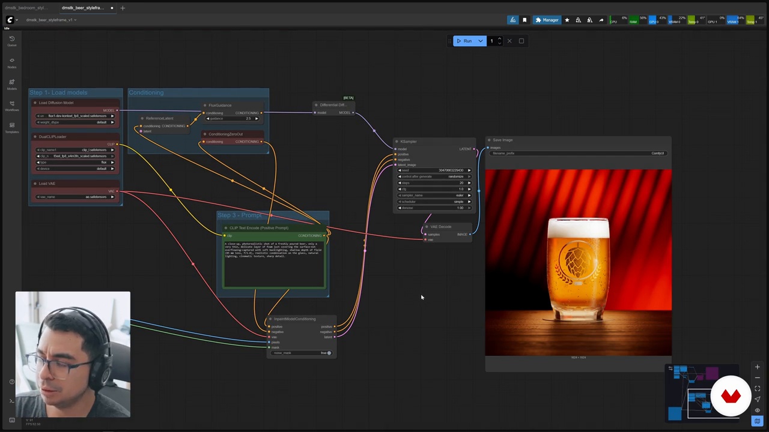
Task: Open the logo menu chevron
Action: [x=17, y=20]
